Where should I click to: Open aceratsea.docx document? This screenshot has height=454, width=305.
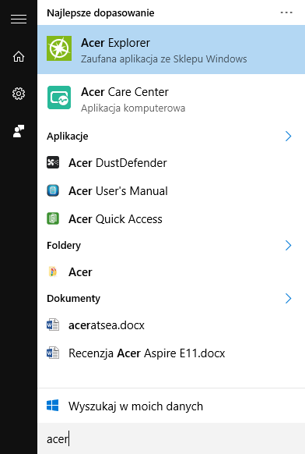[x=171, y=325]
